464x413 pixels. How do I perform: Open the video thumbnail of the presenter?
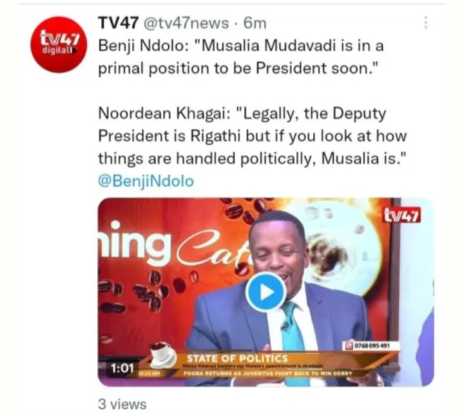pos(266,292)
